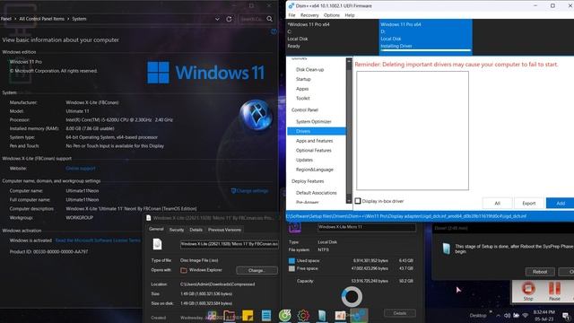Click the Export button in Dism++
The height and width of the screenshot is (323, 574).
point(528,204)
